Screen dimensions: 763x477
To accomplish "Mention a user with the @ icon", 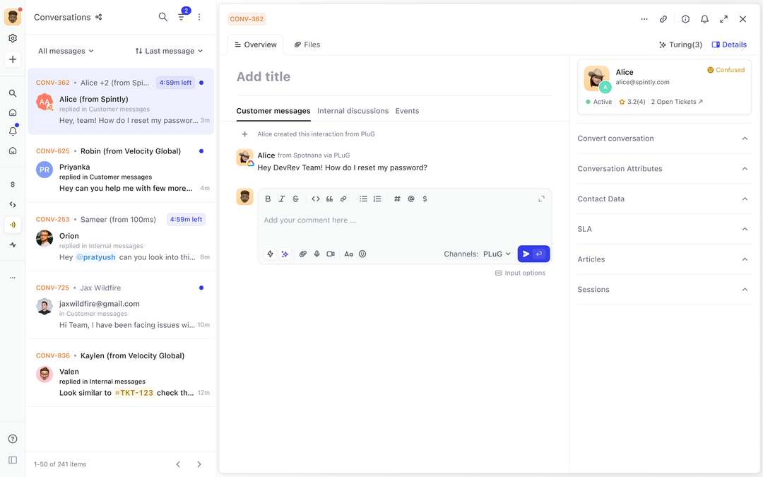I will tap(411, 199).
